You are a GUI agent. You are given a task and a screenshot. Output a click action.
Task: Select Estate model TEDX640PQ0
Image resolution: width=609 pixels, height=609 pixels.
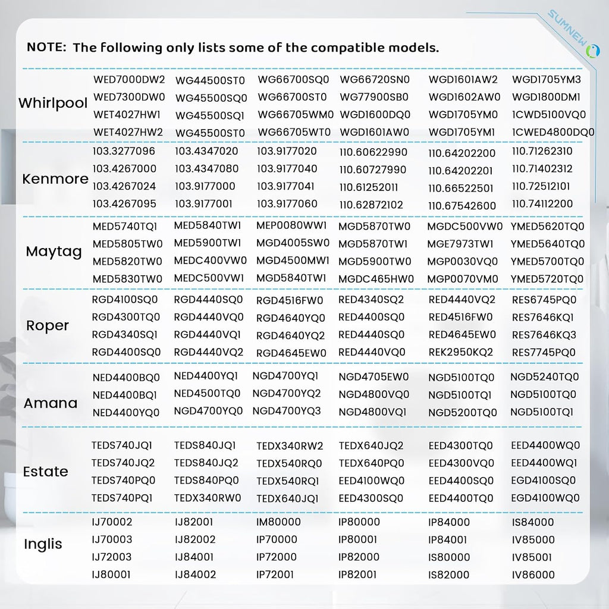pyautogui.click(x=371, y=463)
